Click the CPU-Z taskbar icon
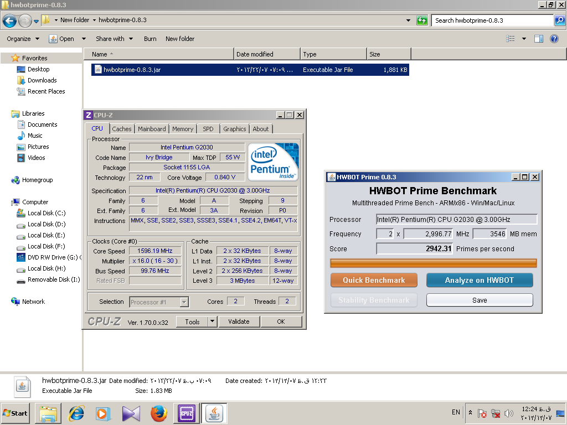Viewport: 567px width, 425px height. click(186, 413)
